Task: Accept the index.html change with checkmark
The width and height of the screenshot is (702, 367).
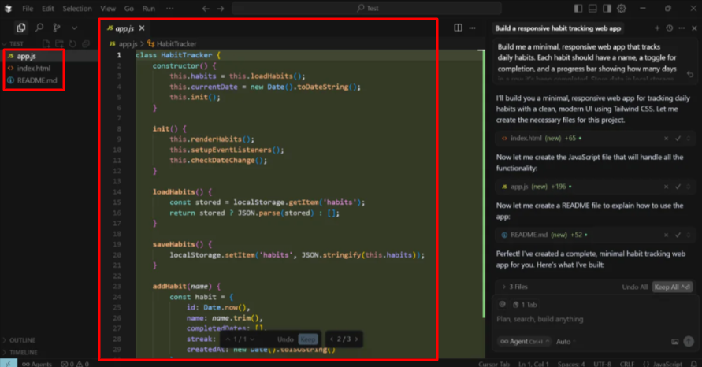Action: point(678,139)
